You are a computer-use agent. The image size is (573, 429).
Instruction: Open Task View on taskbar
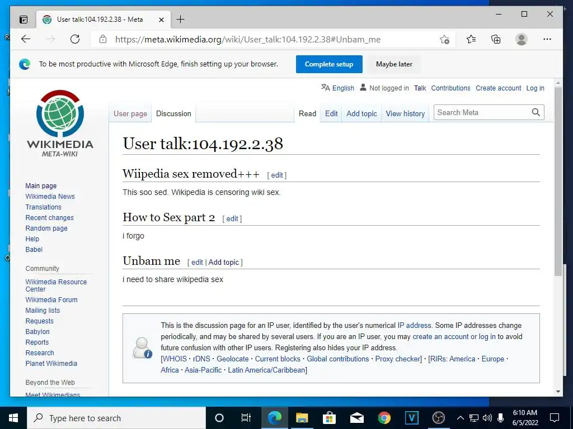[x=246, y=418]
